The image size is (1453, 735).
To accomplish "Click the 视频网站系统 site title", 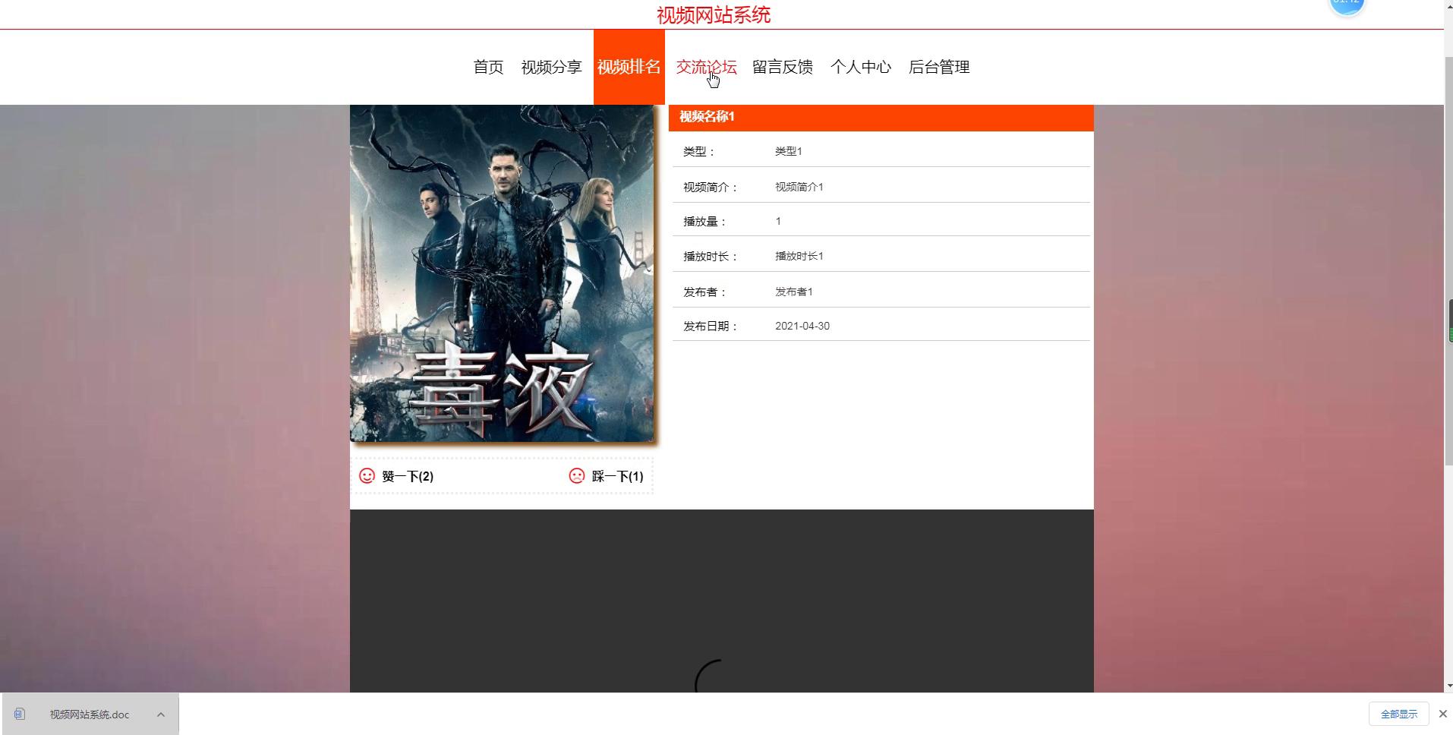I will (713, 15).
